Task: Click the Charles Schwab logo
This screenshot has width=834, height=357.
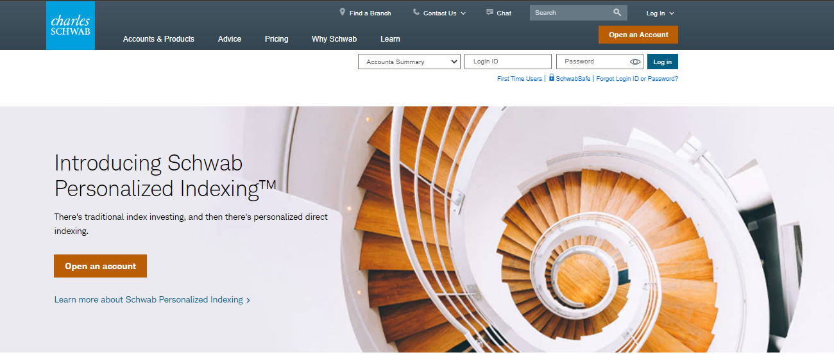Action: click(x=71, y=25)
